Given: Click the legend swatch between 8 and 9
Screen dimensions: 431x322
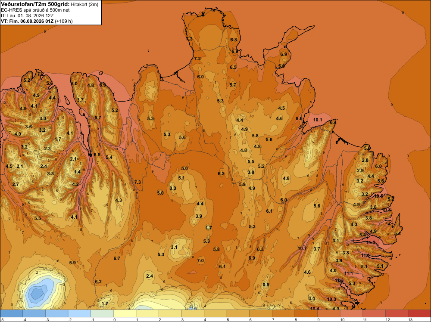Looking at the screenshot, I should (x=306, y=313).
